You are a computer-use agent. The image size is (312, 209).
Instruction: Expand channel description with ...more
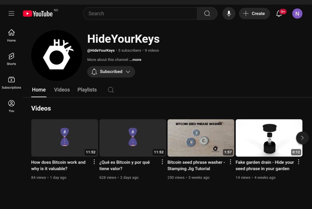[x=135, y=60]
